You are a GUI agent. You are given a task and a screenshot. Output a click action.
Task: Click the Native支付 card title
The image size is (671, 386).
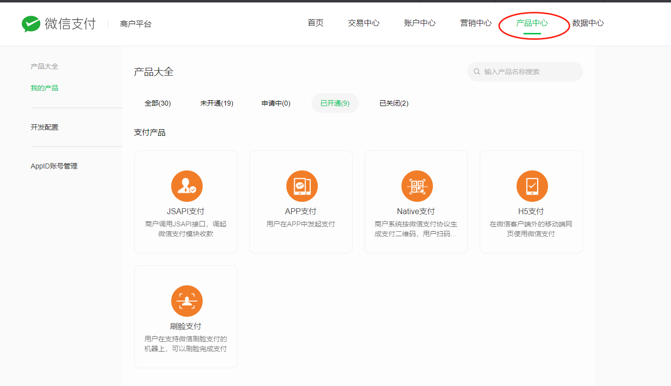click(x=416, y=211)
